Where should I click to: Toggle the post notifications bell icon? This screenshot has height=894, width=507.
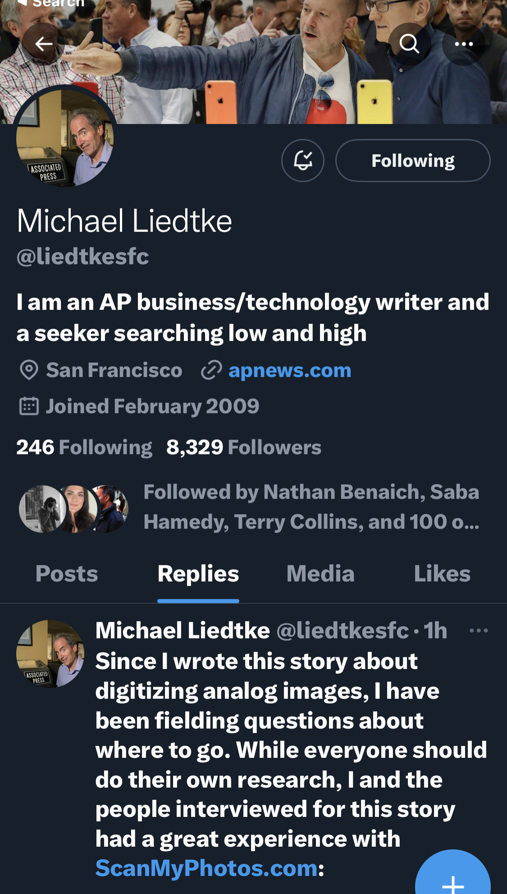click(x=303, y=160)
